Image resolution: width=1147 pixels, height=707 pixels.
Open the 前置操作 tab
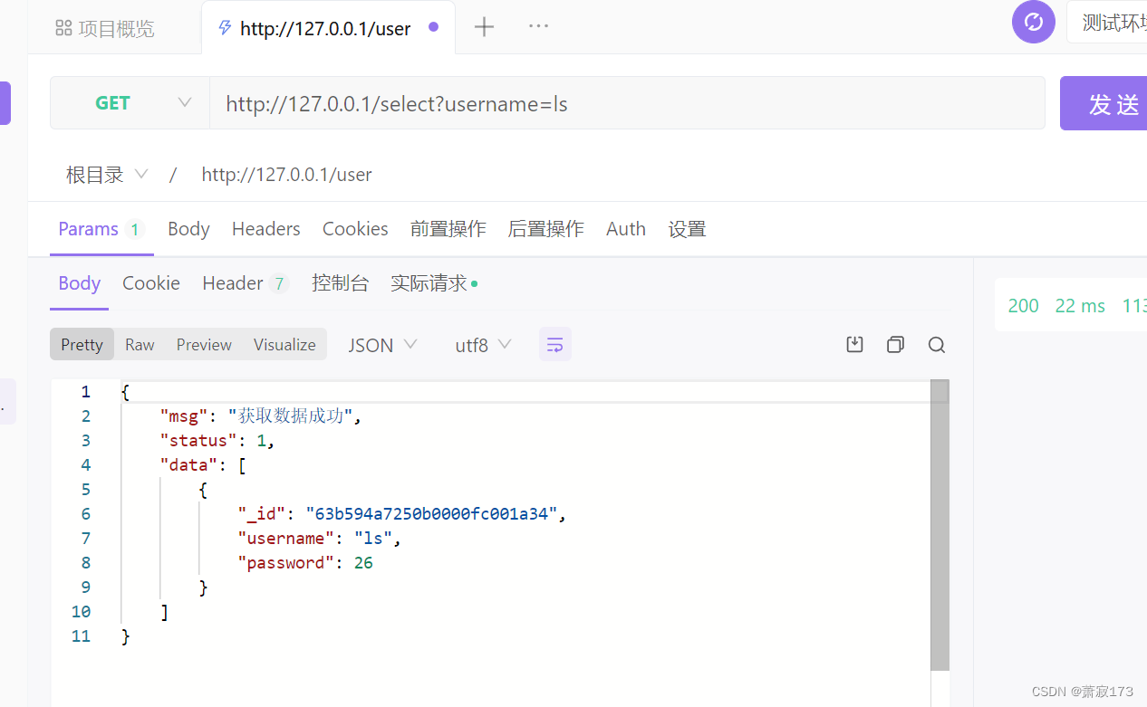448,229
